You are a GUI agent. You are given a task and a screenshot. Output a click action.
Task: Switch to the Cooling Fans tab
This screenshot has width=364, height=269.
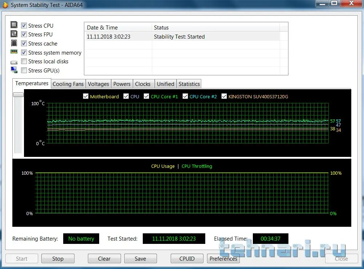click(x=68, y=84)
